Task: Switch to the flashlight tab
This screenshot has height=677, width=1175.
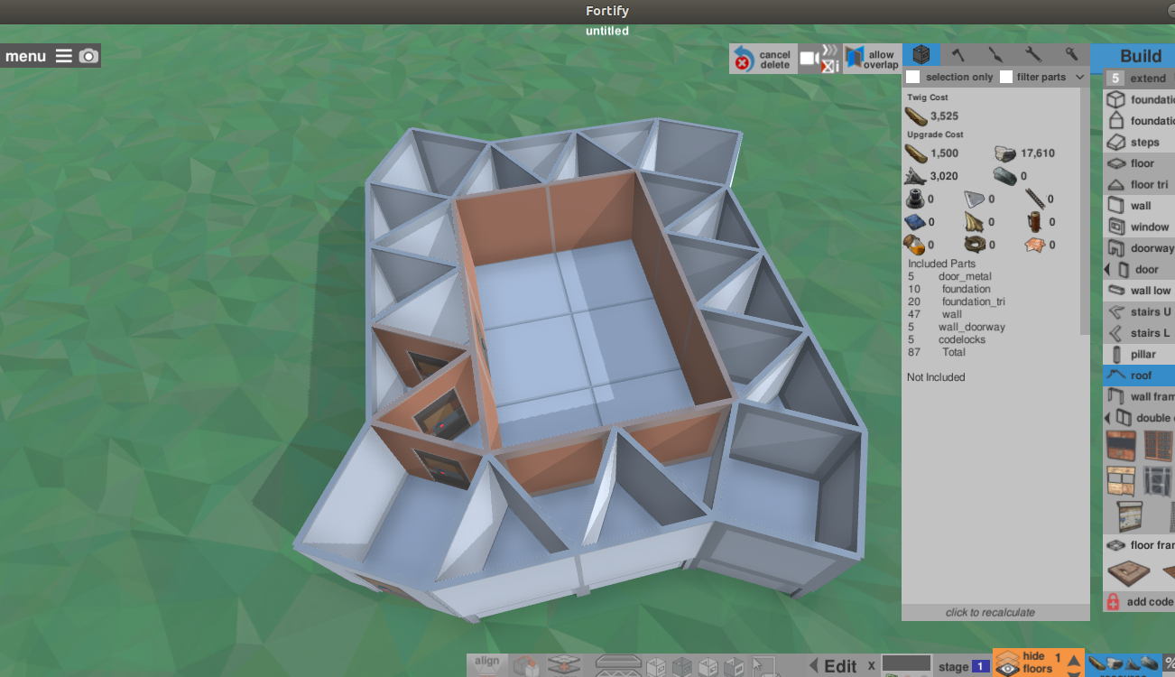Action: (1071, 55)
